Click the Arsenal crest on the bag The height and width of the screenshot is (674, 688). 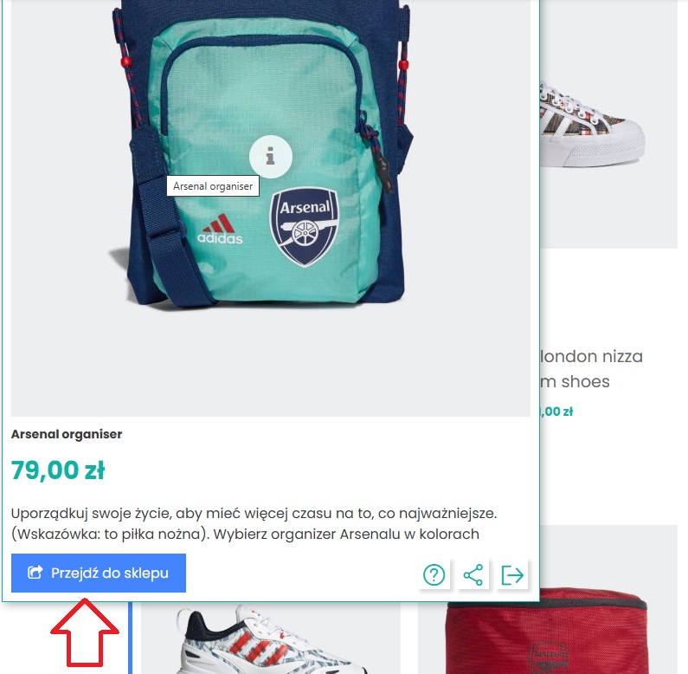[x=304, y=227]
